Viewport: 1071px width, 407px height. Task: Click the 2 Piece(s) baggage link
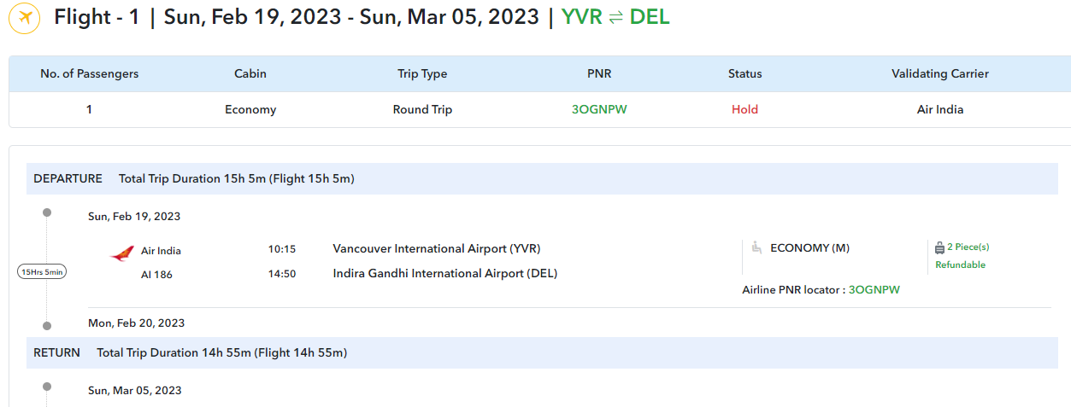pos(968,247)
